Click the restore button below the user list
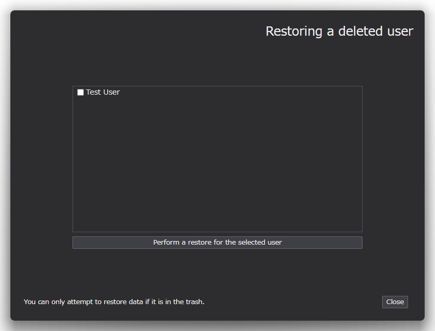The image size is (435, 331). [218, 243]
